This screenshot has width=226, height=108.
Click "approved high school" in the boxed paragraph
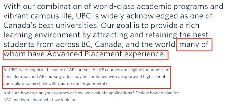pyautogui.click(x=146, y=77)
